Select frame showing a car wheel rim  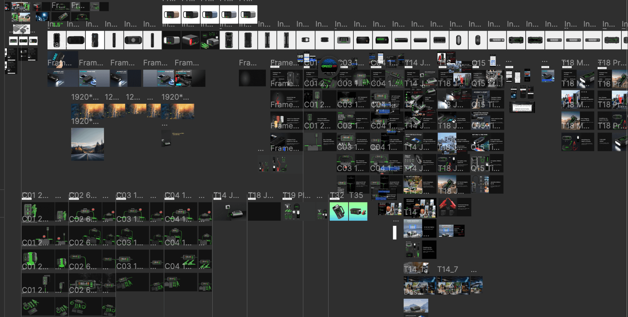point(420,163)
